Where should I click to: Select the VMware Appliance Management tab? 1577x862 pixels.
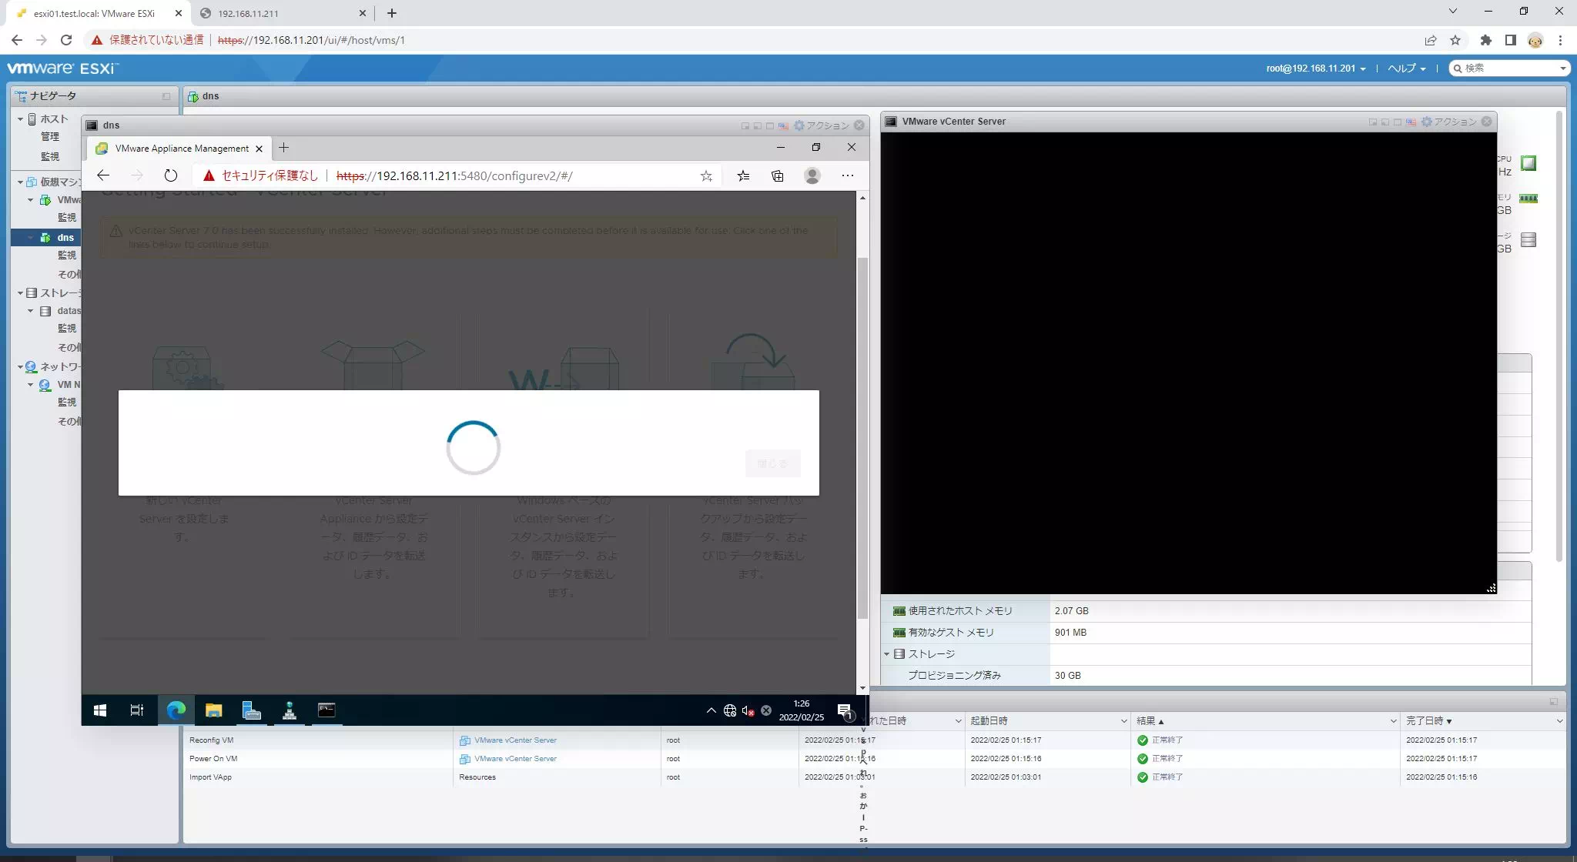pos(179,149)
